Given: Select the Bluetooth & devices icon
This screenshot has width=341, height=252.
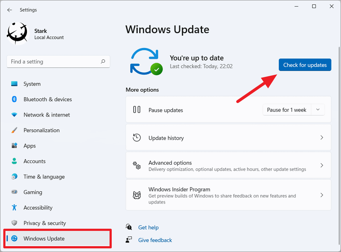Looking at the screenshot, I should [15, 99].
